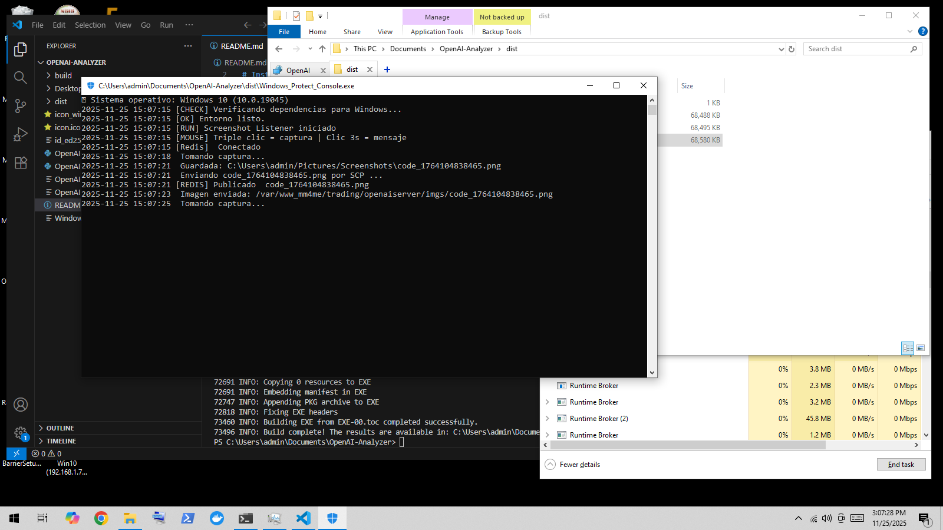Go up one folder level in File Explorer
943x530 pixels.
coord(322,49)
